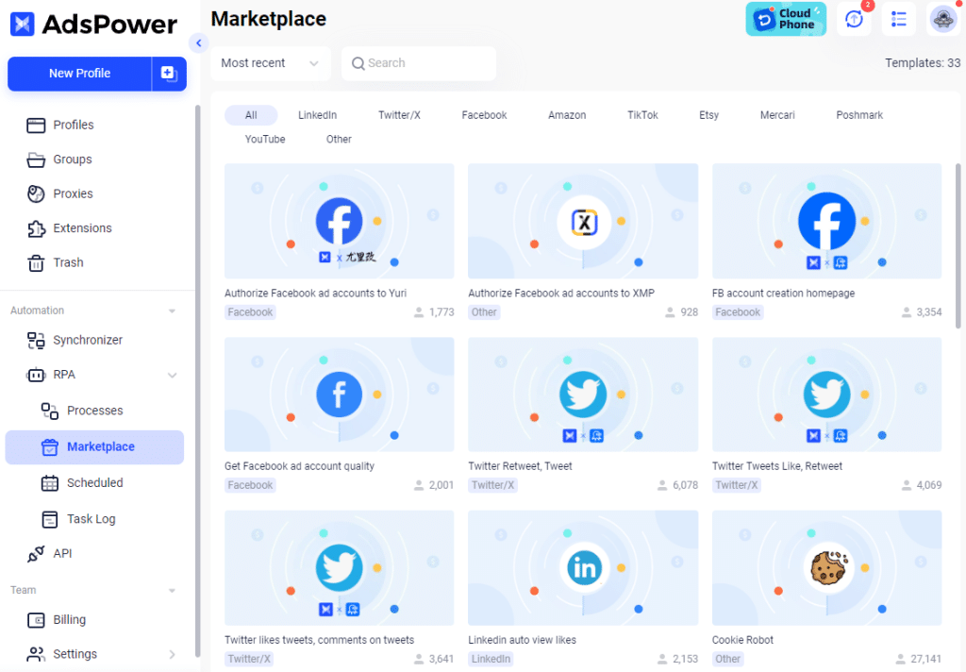The width and height of the screenshot is (966, 672).
Task: Click the template list vertical scrollbar
Action: pyautogui.click(x=958, y=246)
